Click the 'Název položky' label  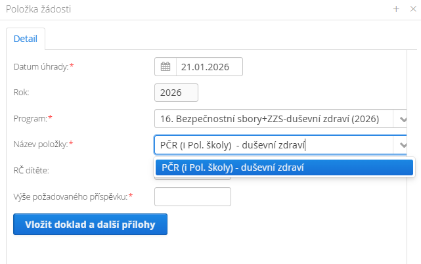pos(43,144)
